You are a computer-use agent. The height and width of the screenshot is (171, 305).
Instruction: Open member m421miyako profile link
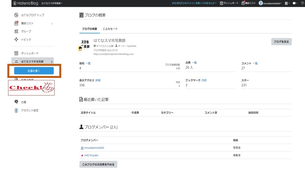[x=91, y=155]
